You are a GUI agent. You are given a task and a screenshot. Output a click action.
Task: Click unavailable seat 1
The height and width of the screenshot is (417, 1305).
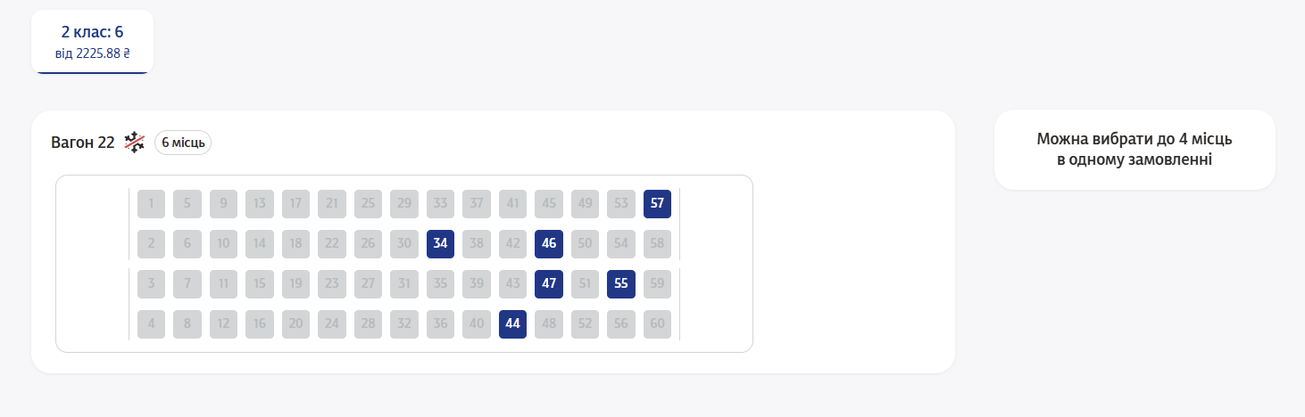[151, 203]
